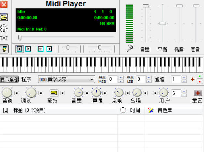The image size is (204, 152).
Task: Click the red plus icon beside channel
Action: click(x=192, y=79)
